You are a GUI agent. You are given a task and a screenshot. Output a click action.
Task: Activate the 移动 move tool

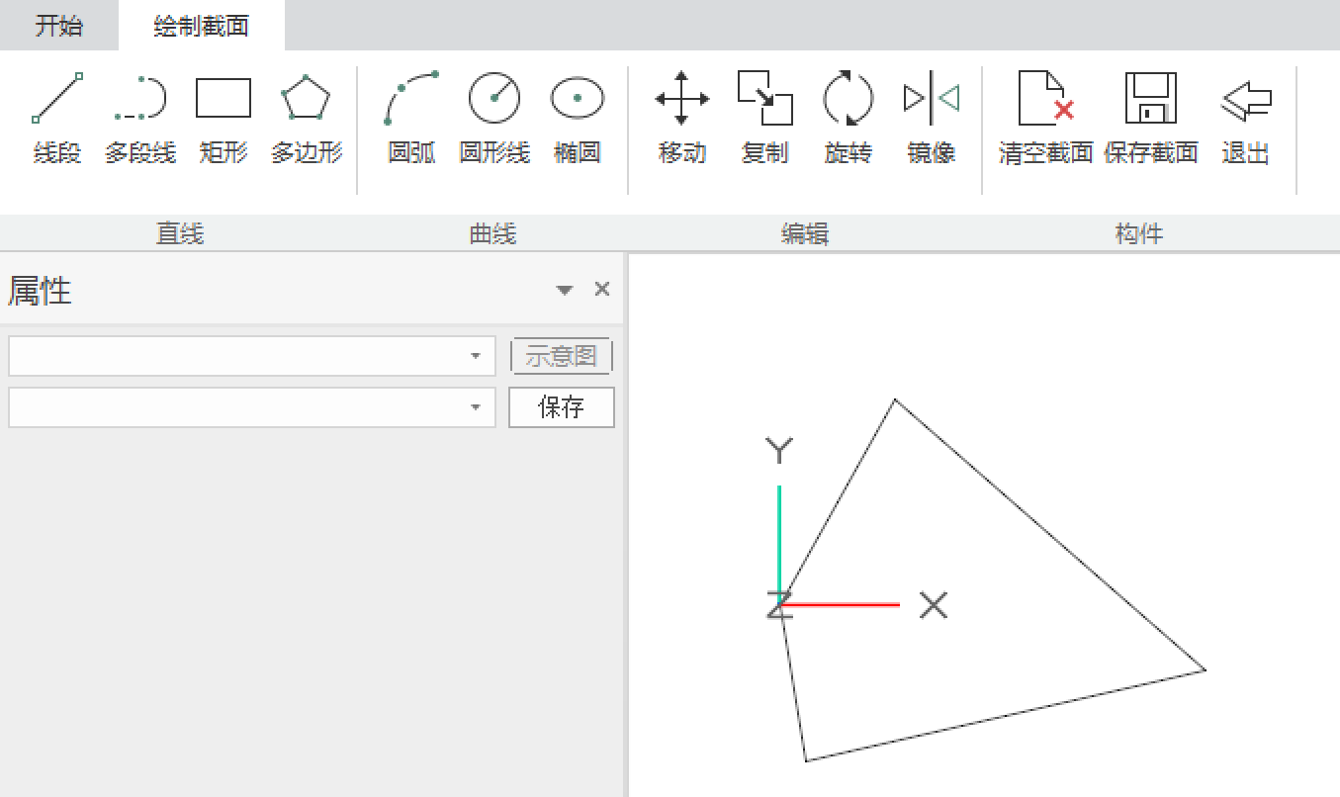[682, 117]
